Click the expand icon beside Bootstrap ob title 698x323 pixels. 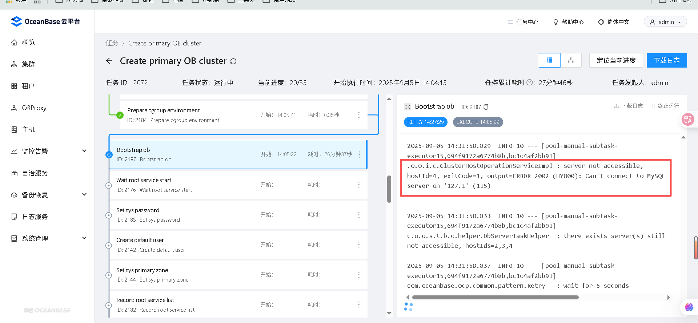coord(408,107)
